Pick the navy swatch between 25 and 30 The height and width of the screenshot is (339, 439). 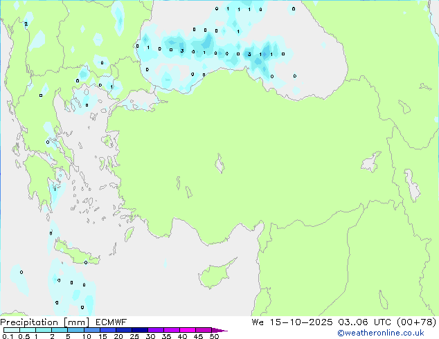point(139,330)
